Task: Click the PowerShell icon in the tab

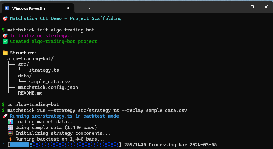Action: click(7, 8)
